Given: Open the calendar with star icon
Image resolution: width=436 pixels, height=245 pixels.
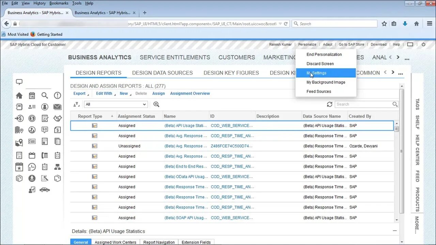Looking at the screenshot, I should tap(19, 167).
